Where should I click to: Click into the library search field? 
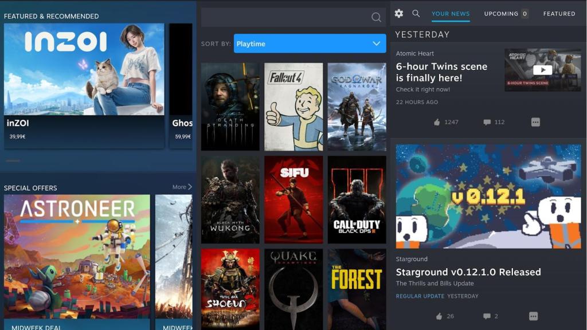tap(287, 17)
